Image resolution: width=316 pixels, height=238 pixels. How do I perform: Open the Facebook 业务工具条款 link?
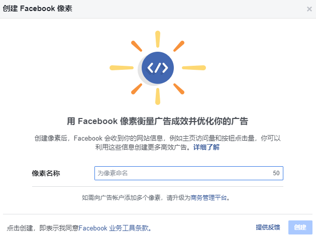(x=113, y=228)
